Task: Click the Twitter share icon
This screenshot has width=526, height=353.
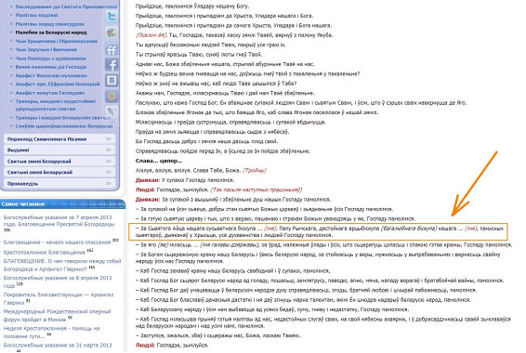Action: pos(112,16)
